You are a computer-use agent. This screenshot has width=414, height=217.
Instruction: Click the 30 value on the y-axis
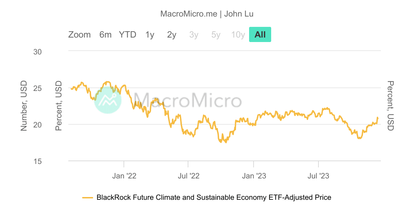(37, 52)
